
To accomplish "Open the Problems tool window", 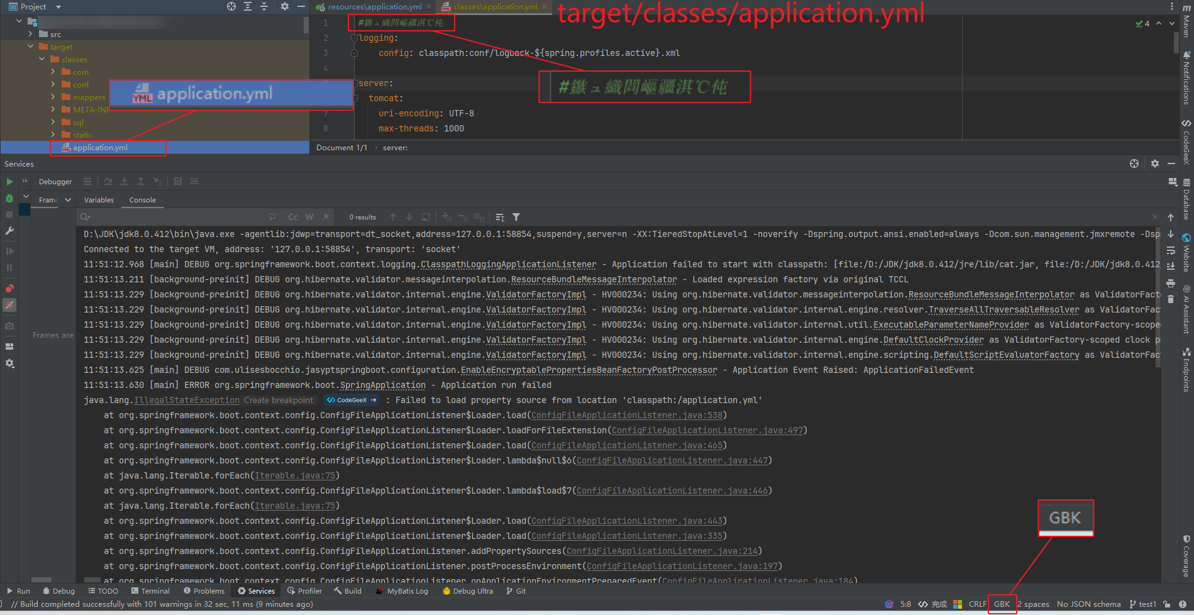I will [204, 591].
